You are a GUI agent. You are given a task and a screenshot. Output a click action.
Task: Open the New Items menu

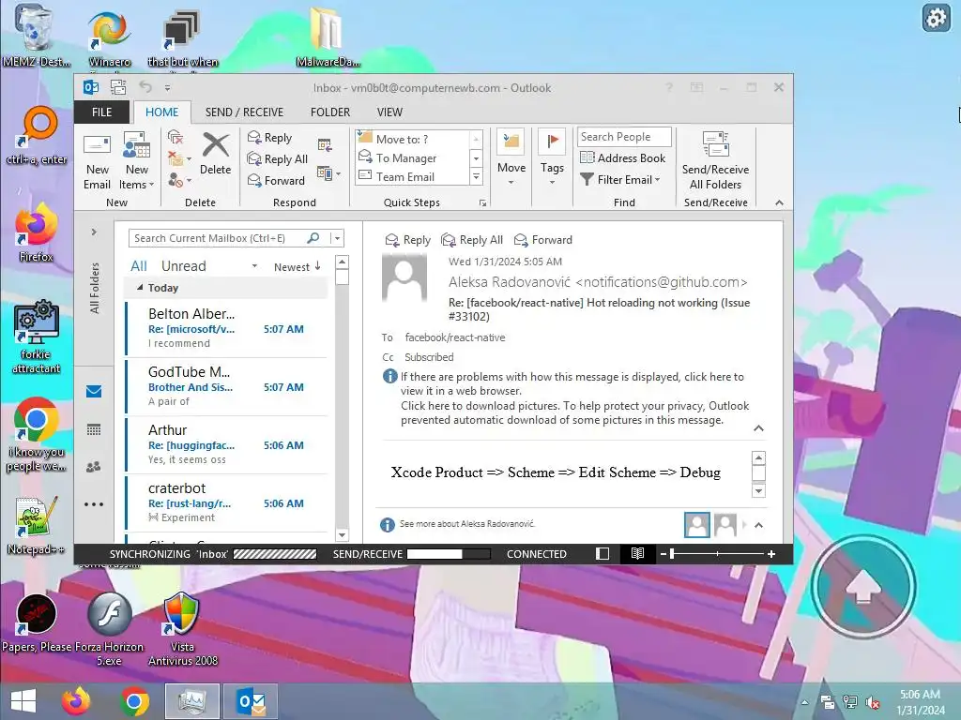click(137, 160)
